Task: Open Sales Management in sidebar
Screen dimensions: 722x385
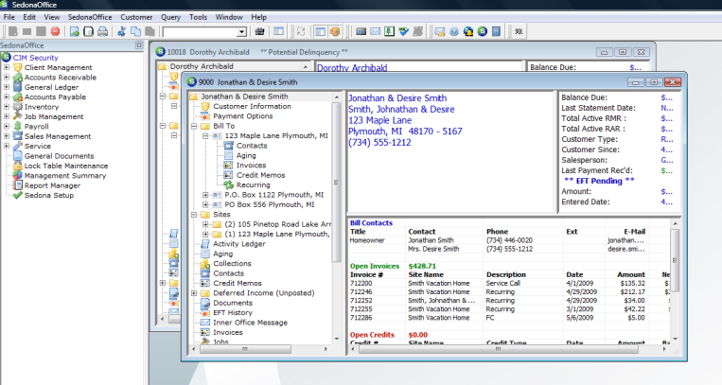Action: pyautogui.click(x=58, y=136)
